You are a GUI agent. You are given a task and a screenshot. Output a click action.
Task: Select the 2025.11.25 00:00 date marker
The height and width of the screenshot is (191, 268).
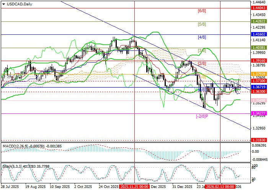click(x=134, y=187)
